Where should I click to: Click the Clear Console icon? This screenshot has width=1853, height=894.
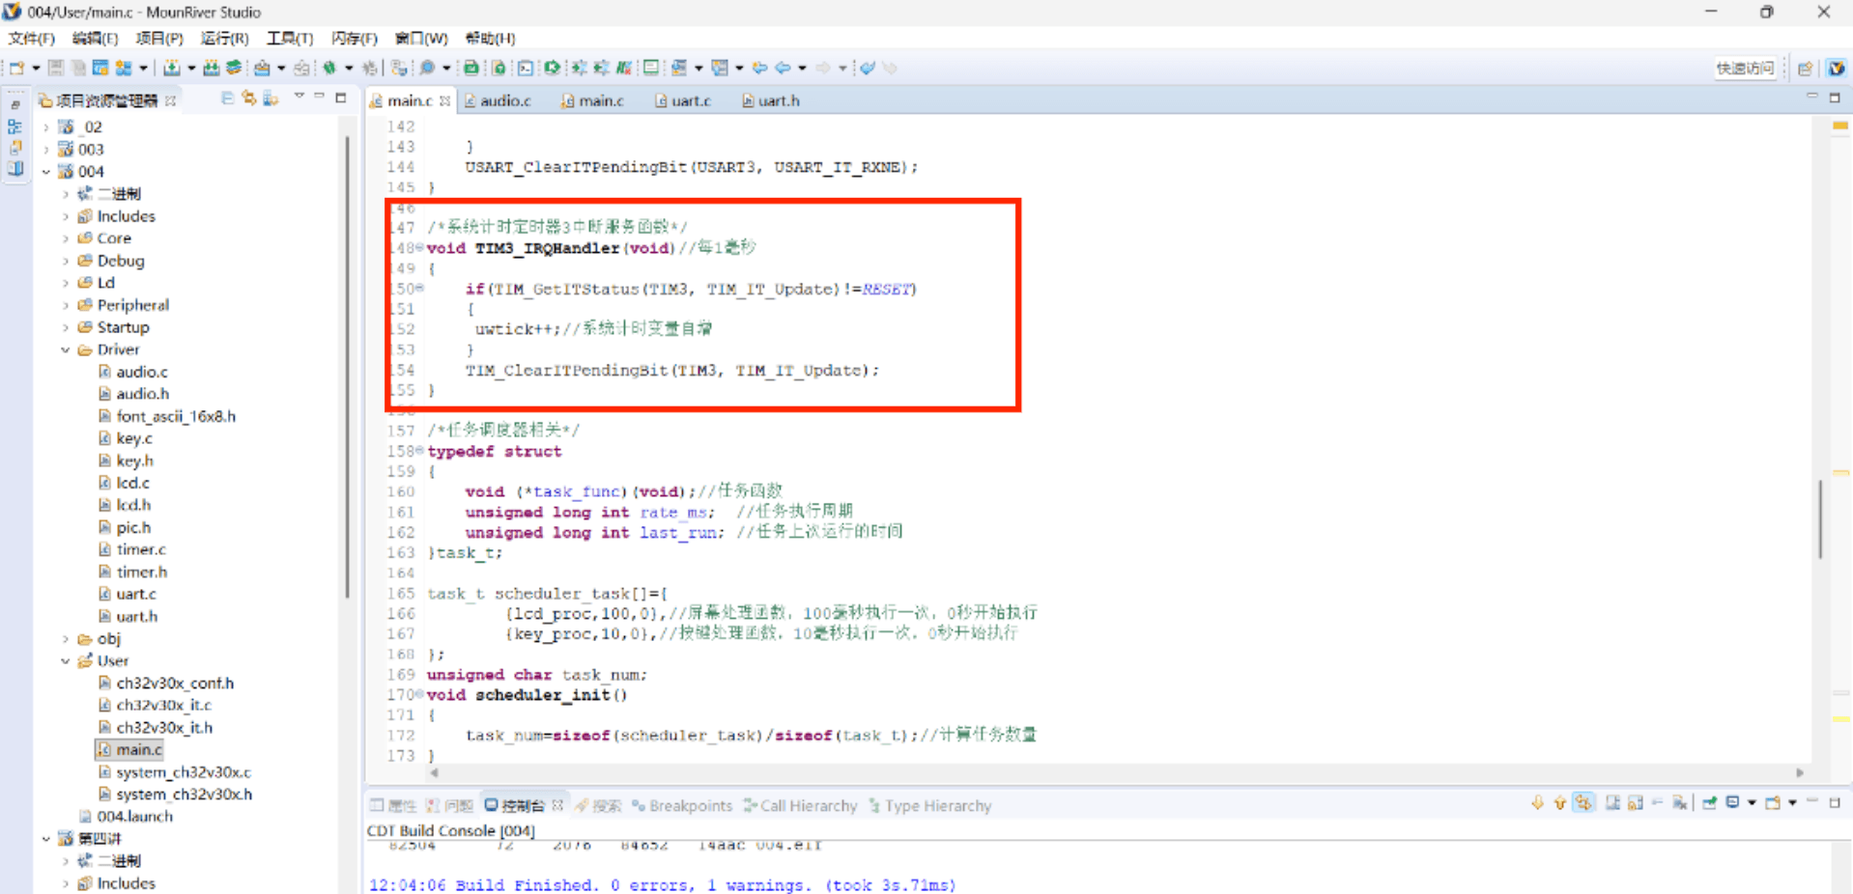1680,803
